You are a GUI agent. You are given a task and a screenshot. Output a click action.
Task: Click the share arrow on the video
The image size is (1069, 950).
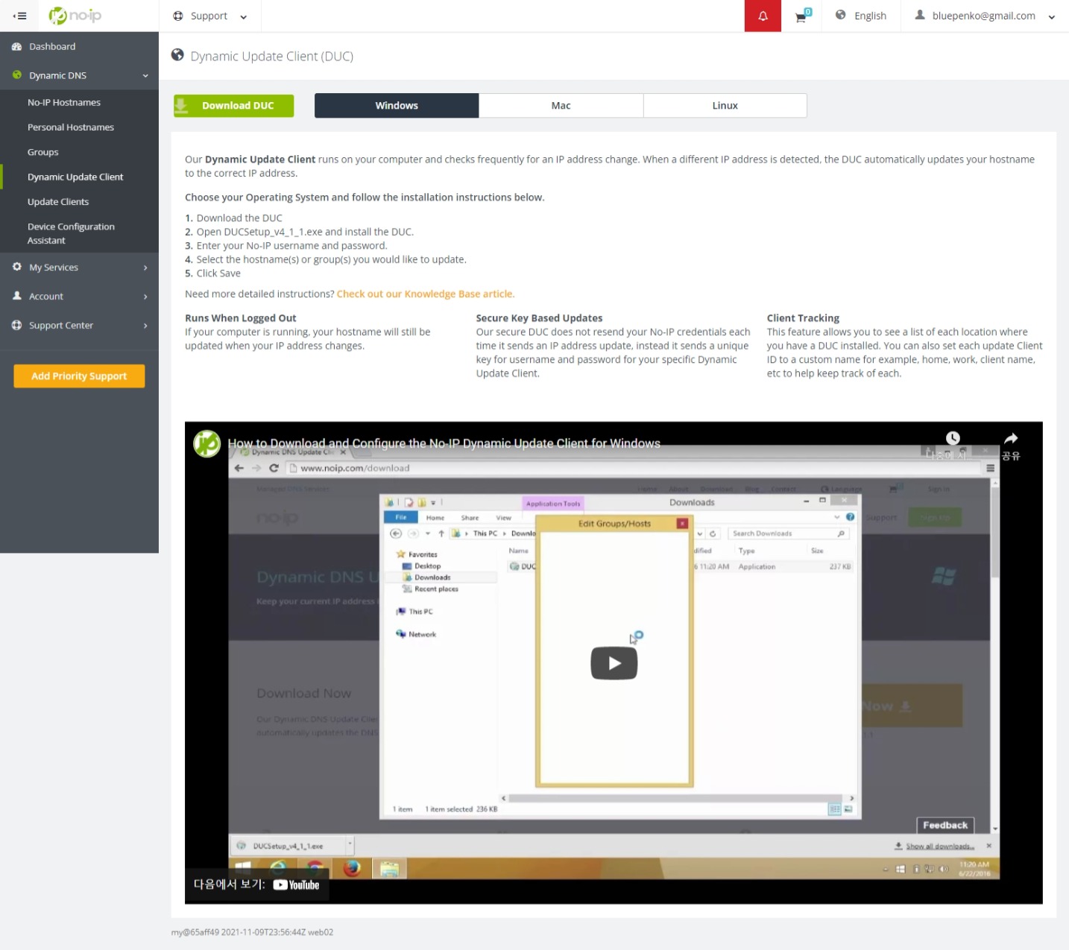coord(1011,438)
